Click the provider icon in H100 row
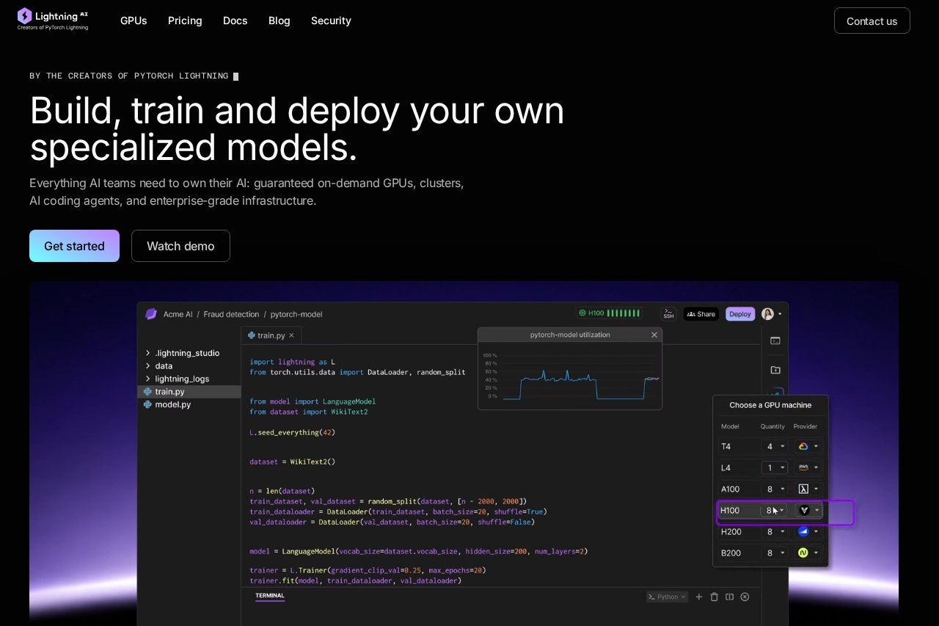 click(804, 510)
